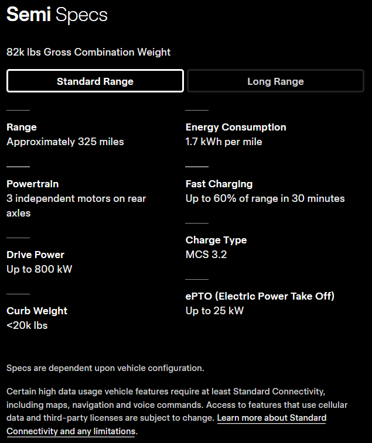This screenshot has height=443, width=372.
Task: Click the Curb Weight label
Action: point(37,311)
